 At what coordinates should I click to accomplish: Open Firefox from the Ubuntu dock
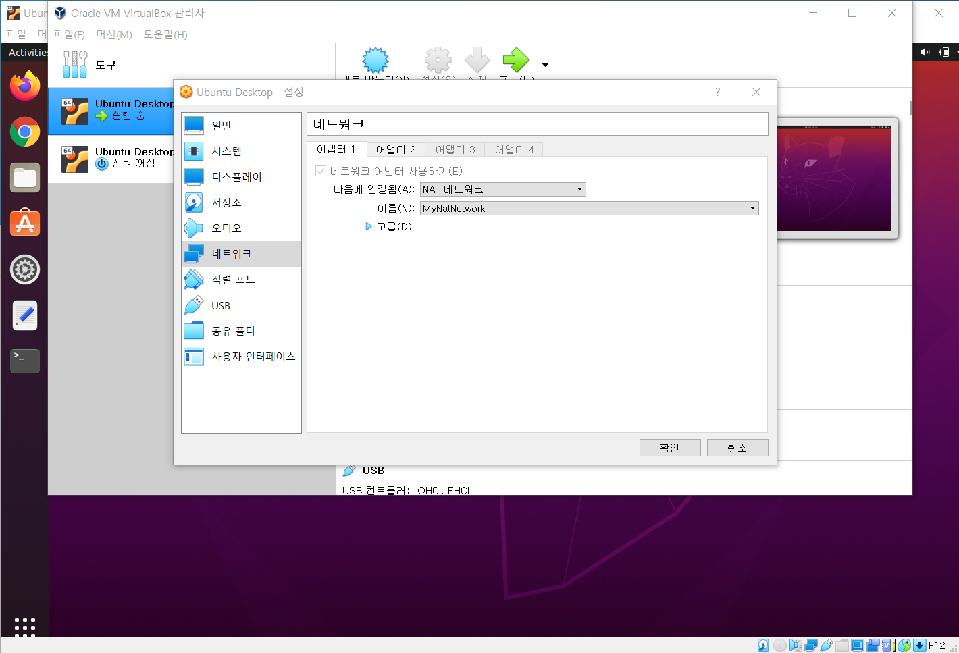pyautogui.click(x=25, y=86)
